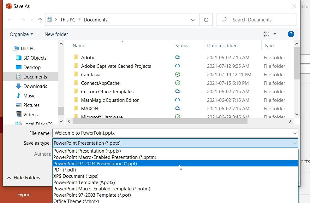Open the address bar history dropdown
The width and height of the screenshot is (310, 203).
point(193,20)
